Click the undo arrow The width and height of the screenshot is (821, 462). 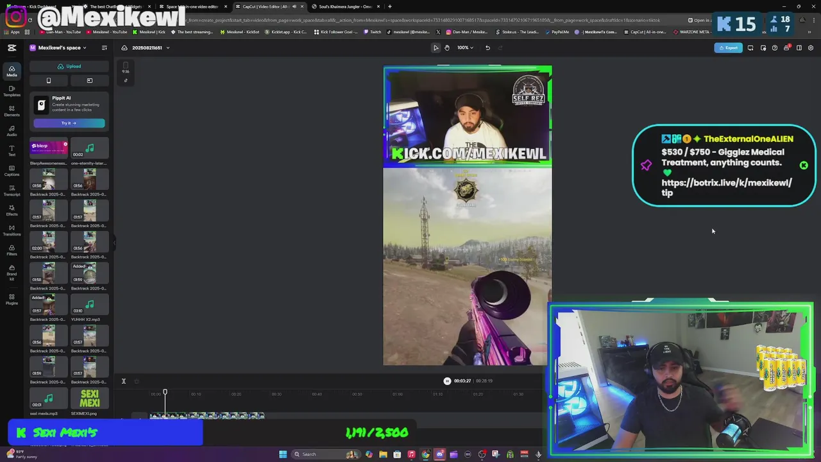[x=487, y=47]
